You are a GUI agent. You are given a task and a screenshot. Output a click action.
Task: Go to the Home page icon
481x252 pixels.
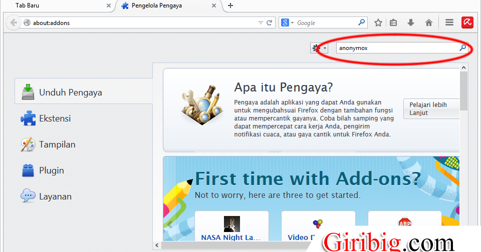coord(429,22)
